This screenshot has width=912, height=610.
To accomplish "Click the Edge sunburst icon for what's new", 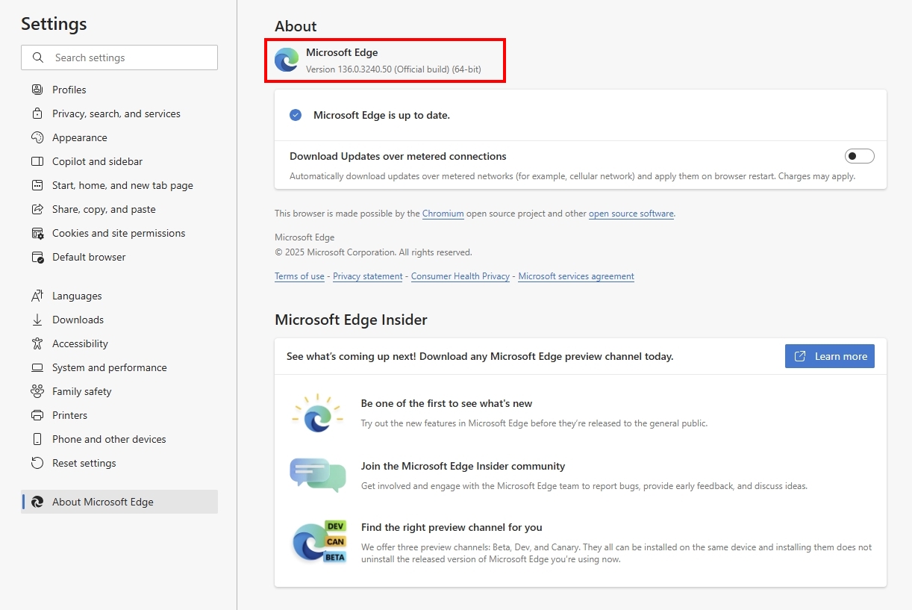I will 317,413.
